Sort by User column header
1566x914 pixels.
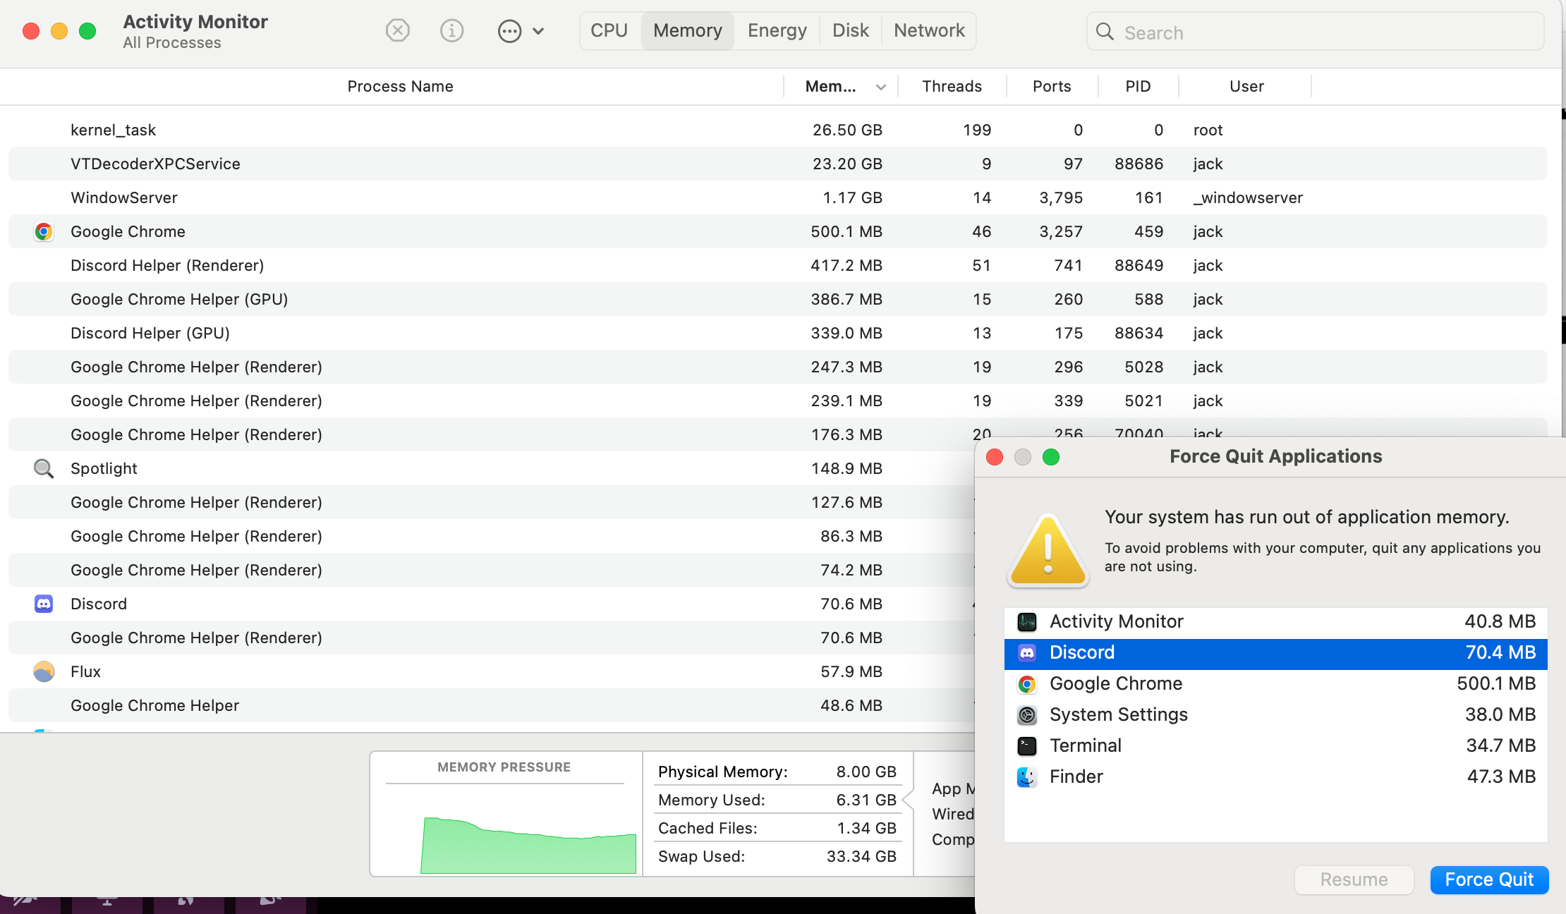[x=1246, y=86]
